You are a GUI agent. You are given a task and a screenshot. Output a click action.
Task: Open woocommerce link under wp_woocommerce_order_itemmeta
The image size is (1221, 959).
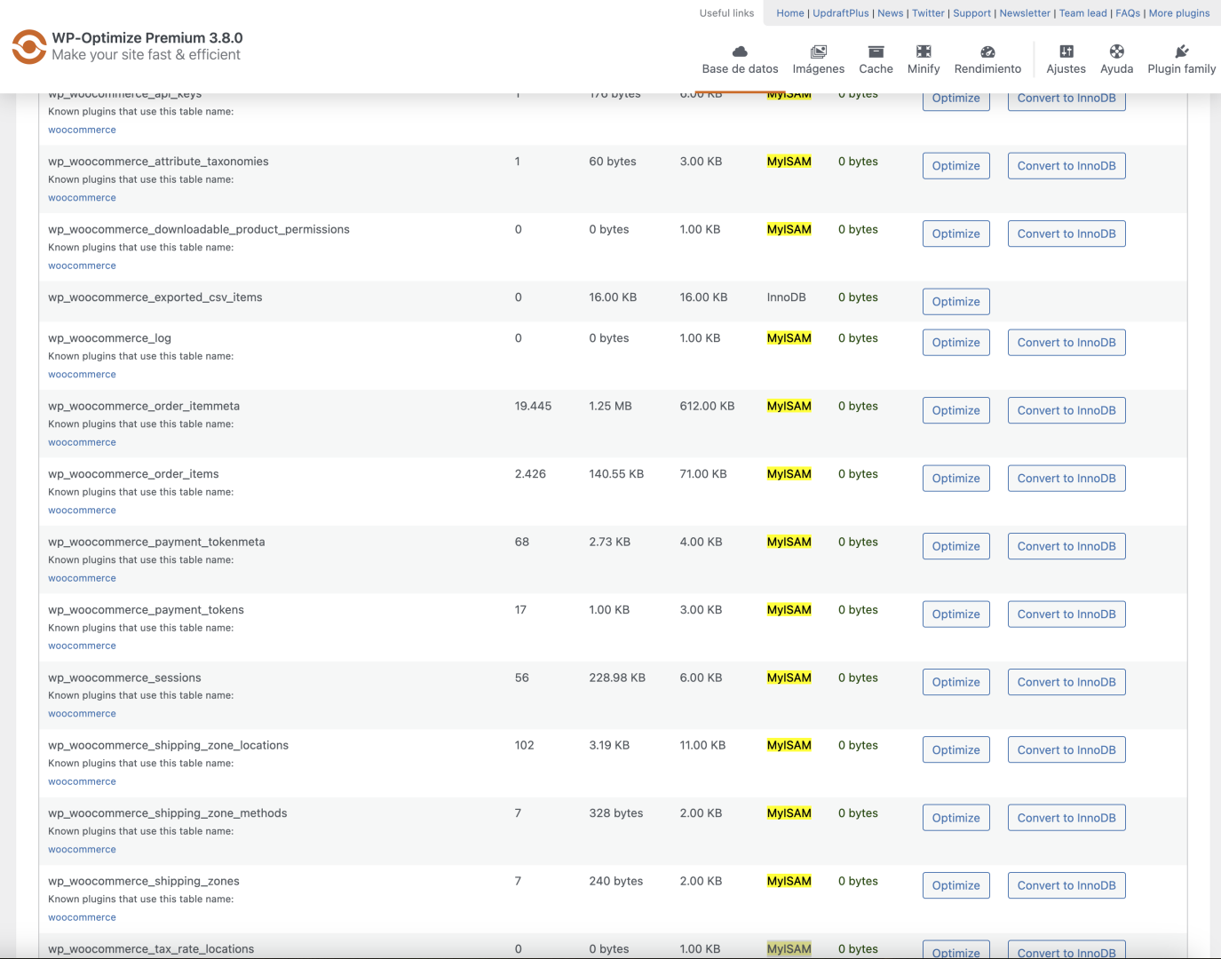coord(82,442)
